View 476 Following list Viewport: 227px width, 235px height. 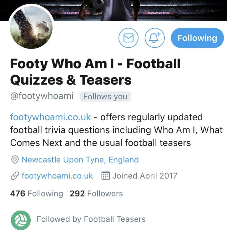[37, 194]
